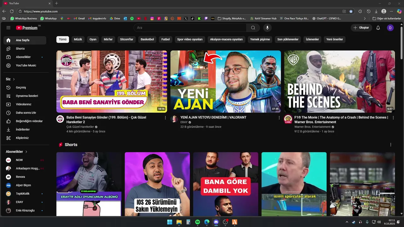404x227 pixels.
Task: Open Diğer sık kullanılanlar folder
Action: 387,19
